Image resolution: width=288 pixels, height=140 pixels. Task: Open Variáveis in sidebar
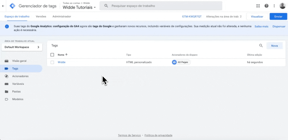click(x=18, y=84)
